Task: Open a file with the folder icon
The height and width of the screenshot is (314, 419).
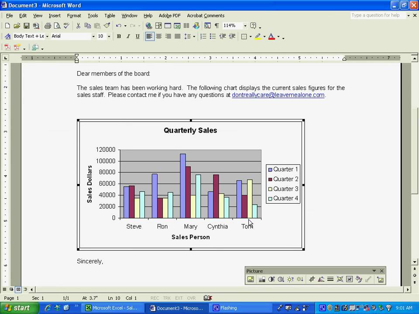Action: pyautogui.click(x=17, y=26)
